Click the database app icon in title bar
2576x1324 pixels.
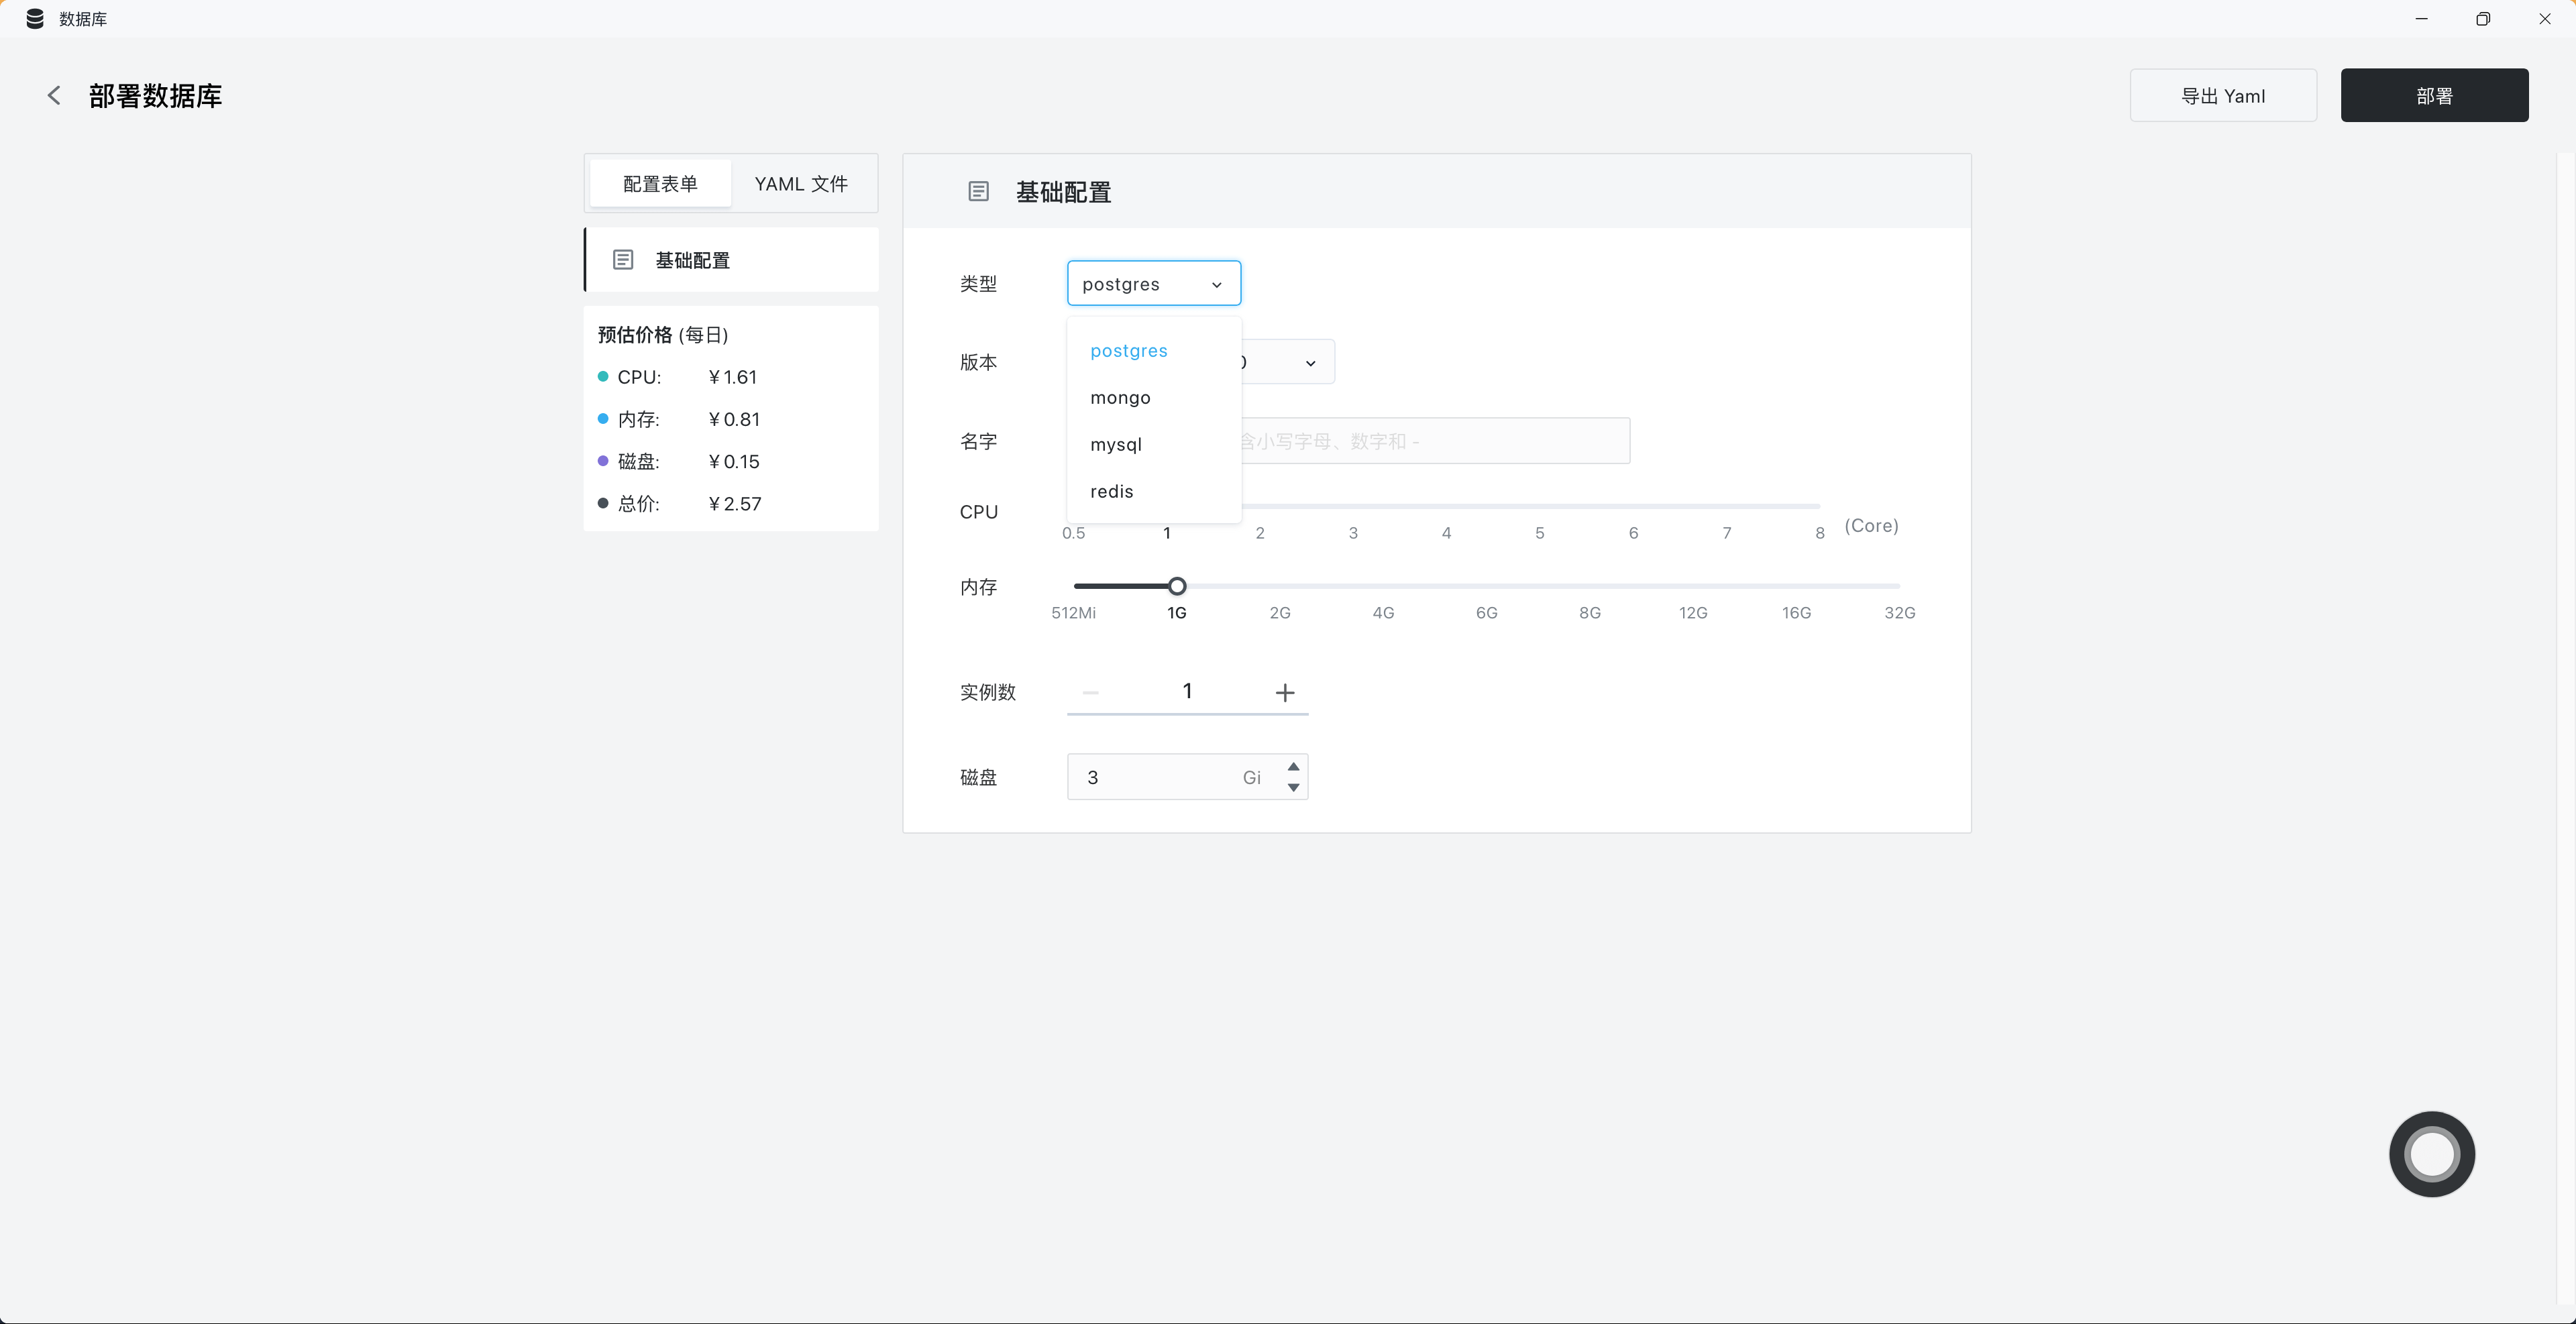[x=35, y=19]
